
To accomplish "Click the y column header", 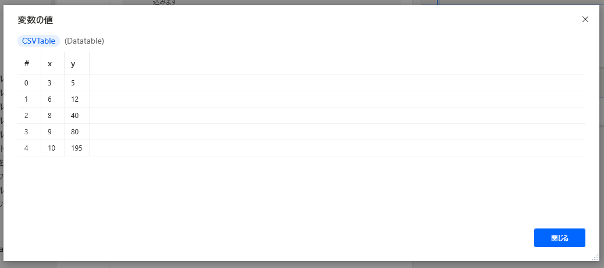I will pyautogui.click(x=77, y=63).
